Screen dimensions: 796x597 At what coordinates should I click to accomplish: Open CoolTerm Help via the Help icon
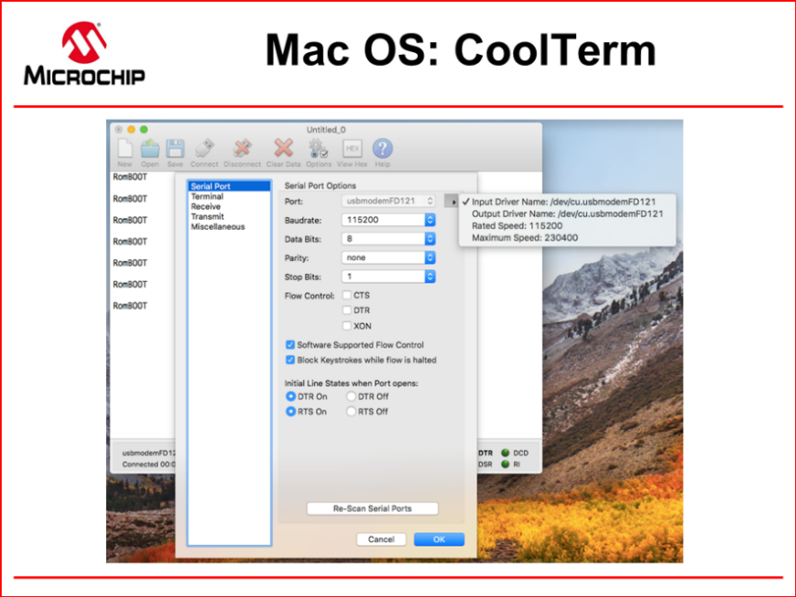[382, 149]
